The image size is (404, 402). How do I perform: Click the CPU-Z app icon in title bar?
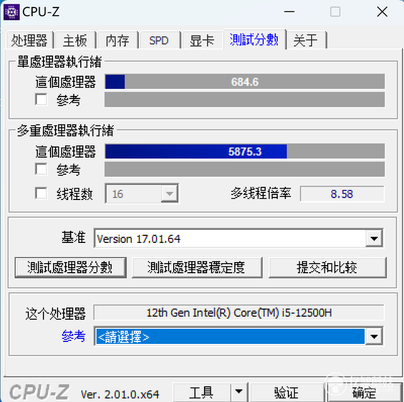11,12
